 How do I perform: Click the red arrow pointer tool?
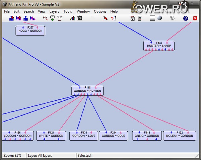point(106,18)
